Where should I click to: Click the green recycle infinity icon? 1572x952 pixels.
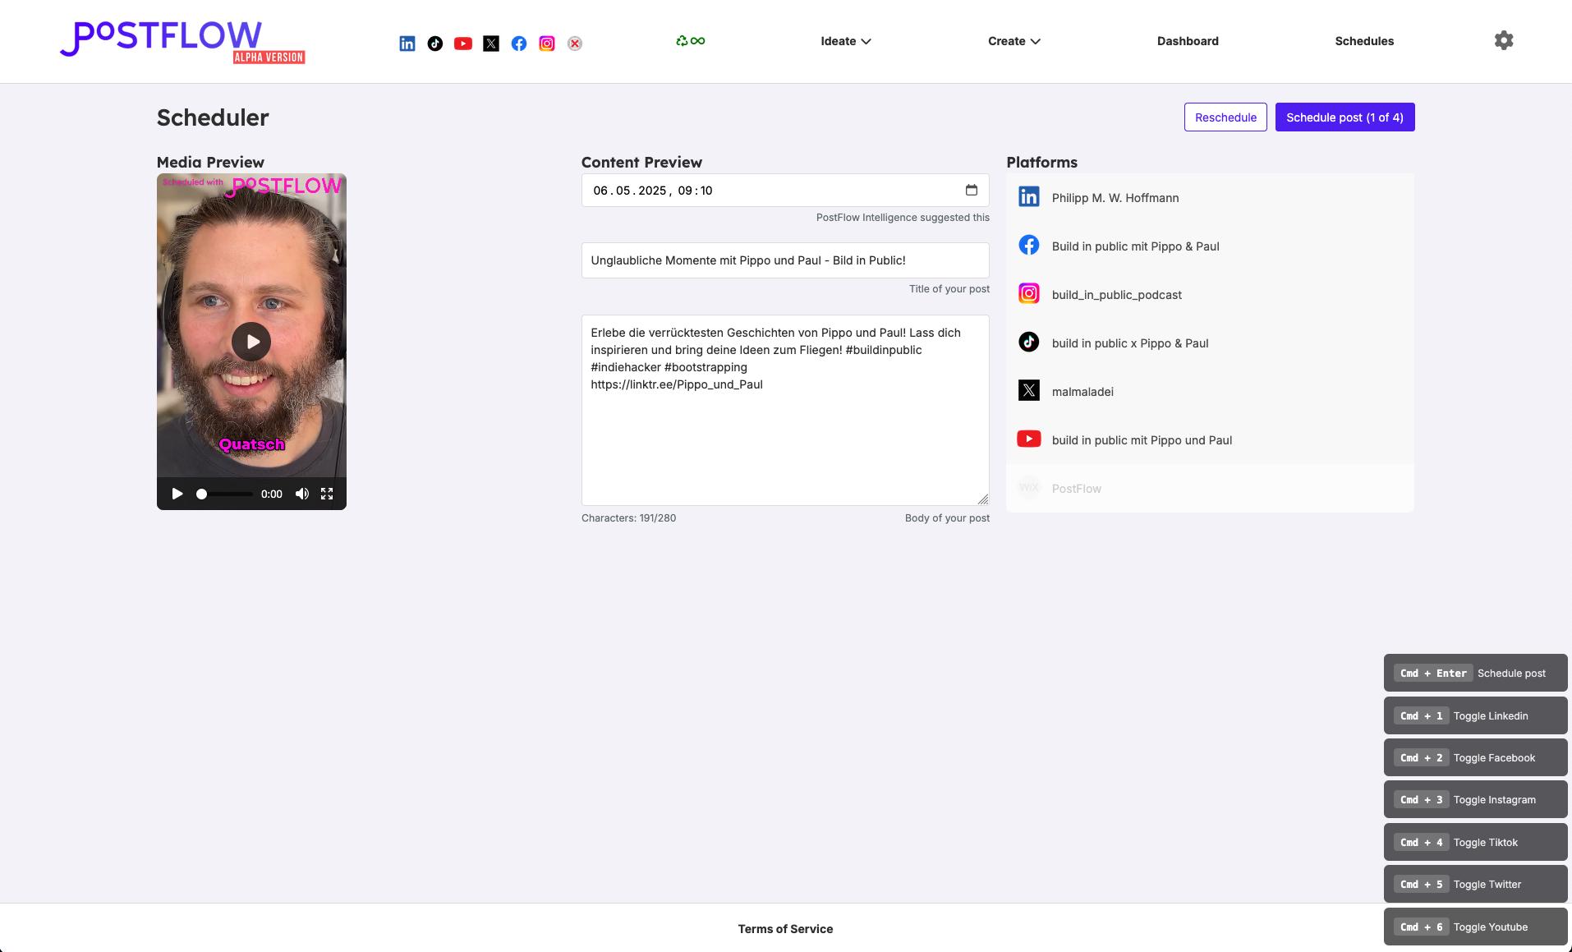coord(690,41)
